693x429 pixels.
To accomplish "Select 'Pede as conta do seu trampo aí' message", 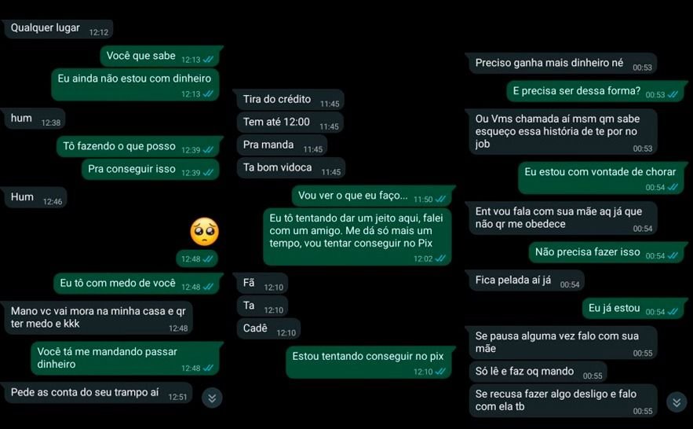I will [x=97, y=393].
